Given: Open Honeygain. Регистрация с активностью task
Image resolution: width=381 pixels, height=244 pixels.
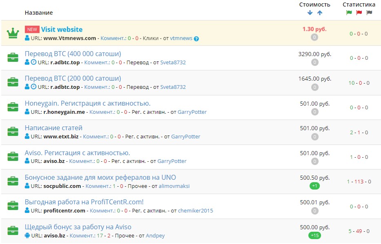Looking at the screenshot, I should click(x=88, y=104).
